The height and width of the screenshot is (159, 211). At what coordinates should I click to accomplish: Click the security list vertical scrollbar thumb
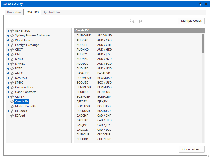tap(203, 43)
